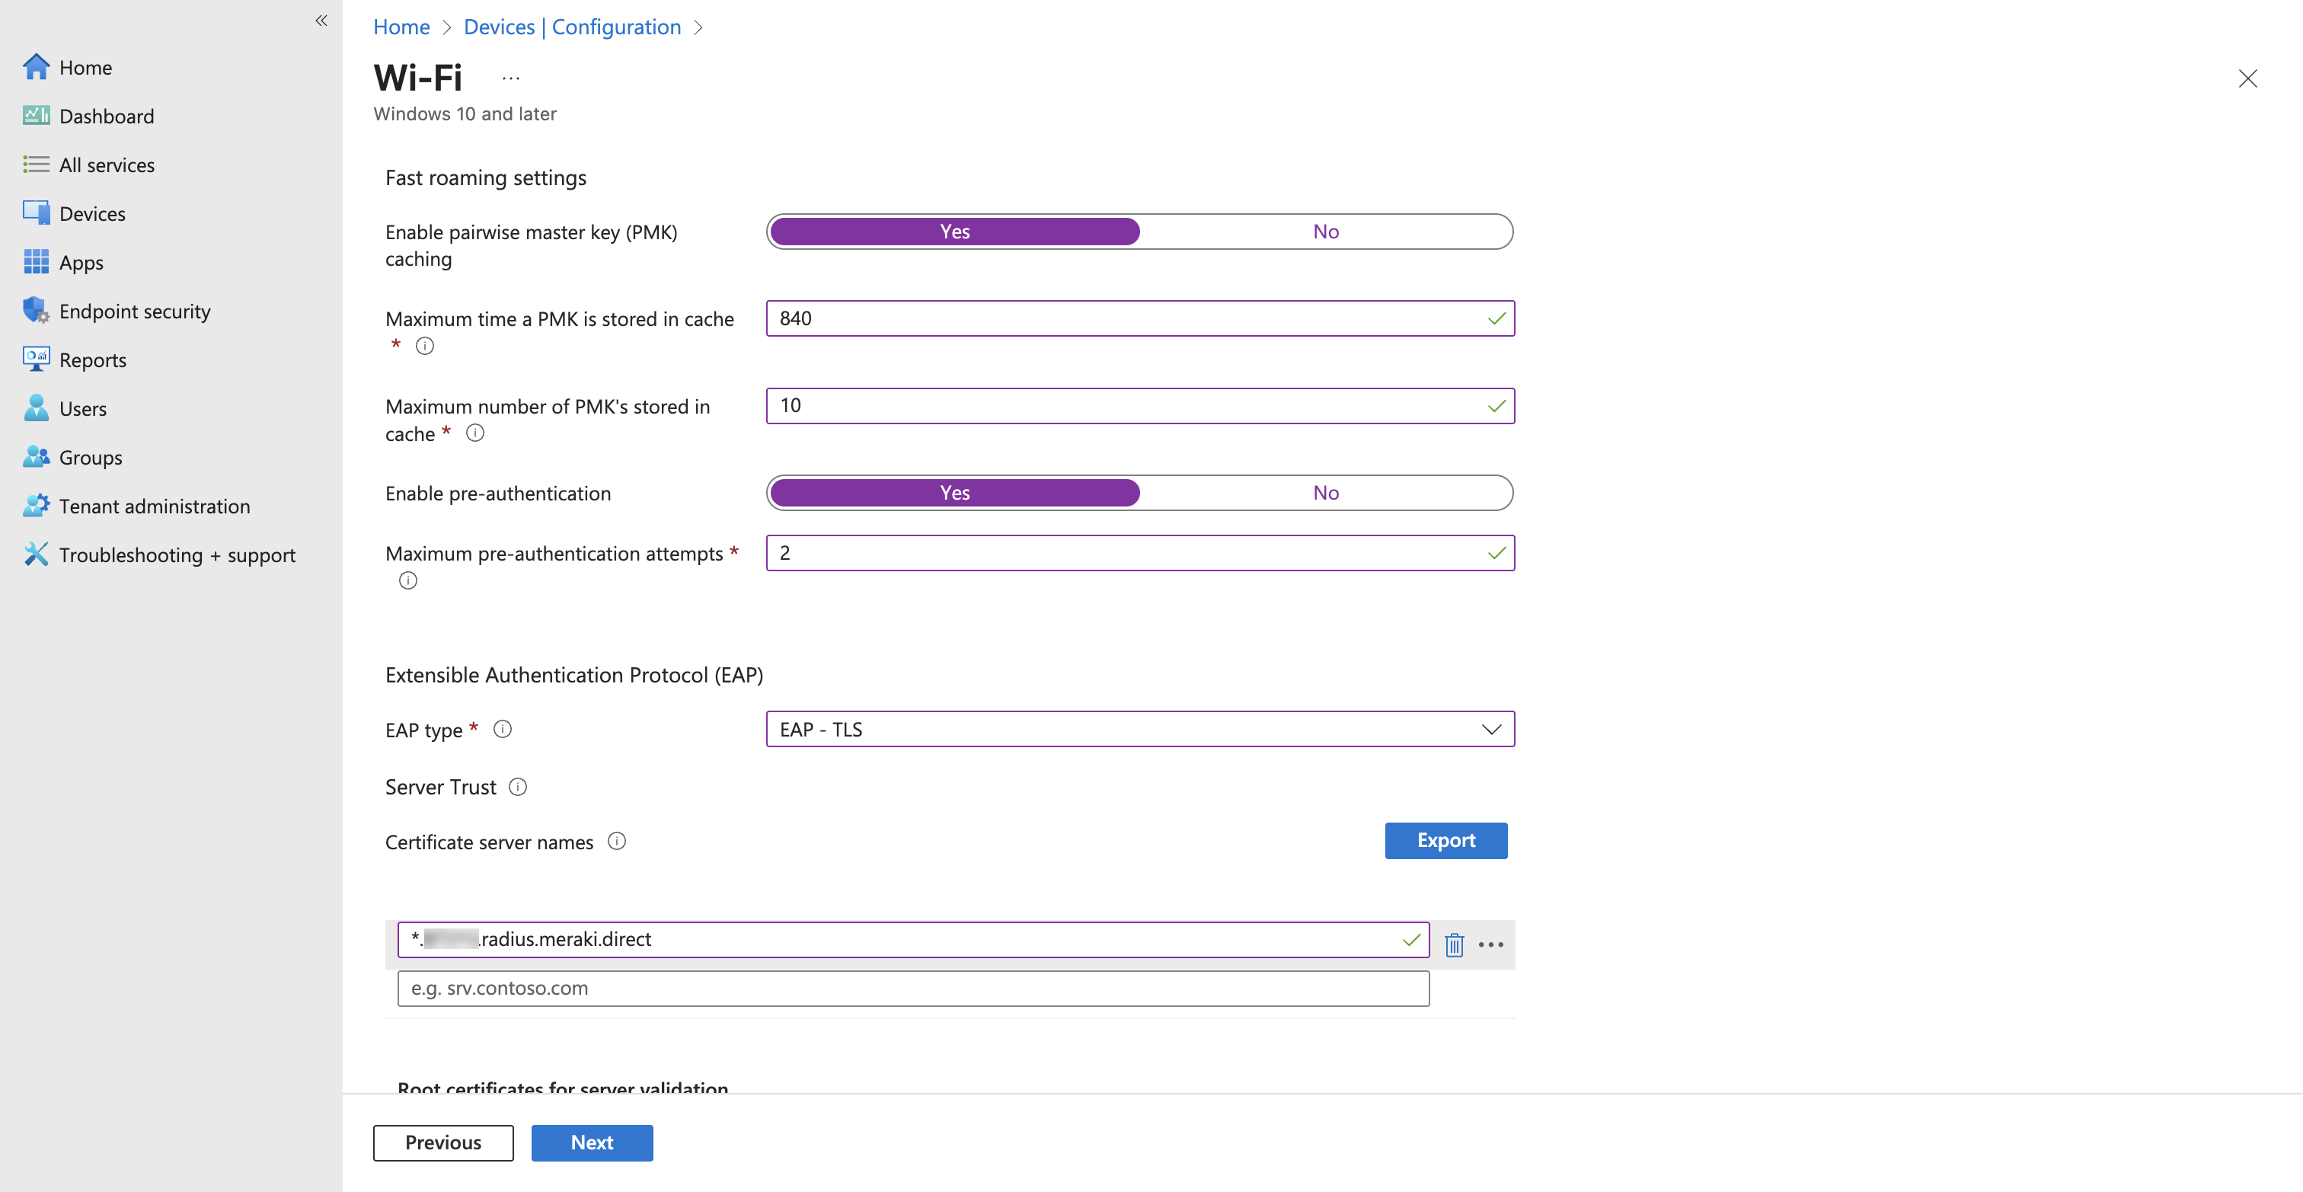
Task: Click the Groups people icon
Action: pyautogui.click(x=36, y=457)
